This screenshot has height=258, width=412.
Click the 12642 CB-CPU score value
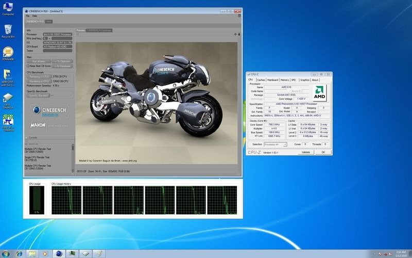tap(60, 82)
